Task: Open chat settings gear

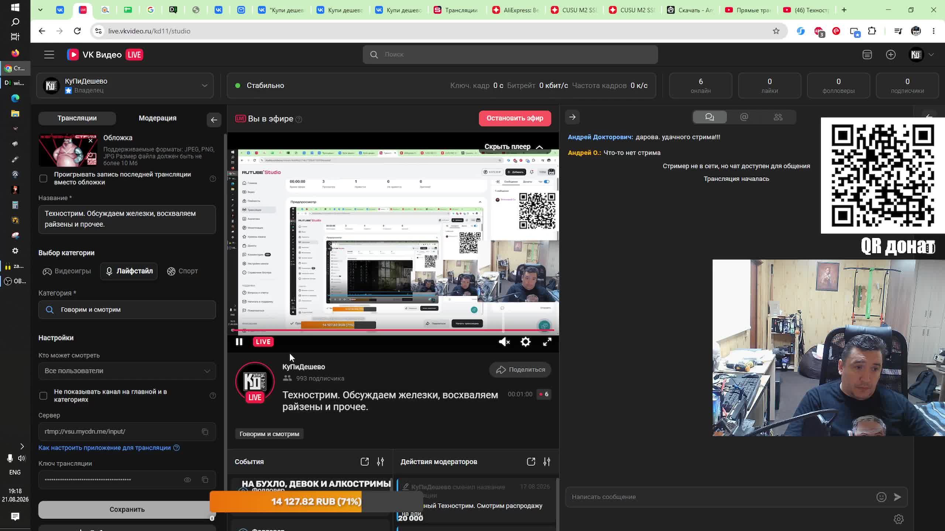Action: click(x=898, y=519)
